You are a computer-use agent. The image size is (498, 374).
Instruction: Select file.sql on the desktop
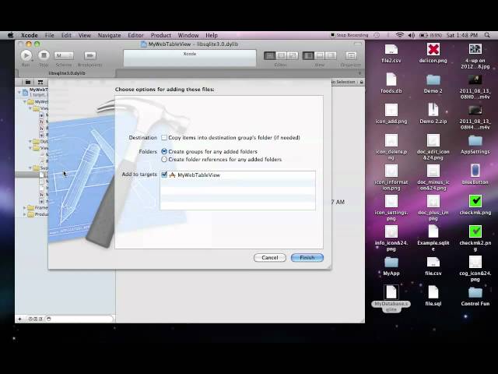[433, 296]
